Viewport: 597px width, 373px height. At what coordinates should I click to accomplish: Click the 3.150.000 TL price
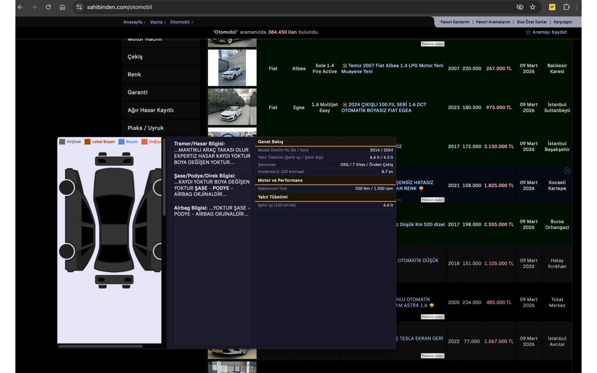click(x=499, y=146)
